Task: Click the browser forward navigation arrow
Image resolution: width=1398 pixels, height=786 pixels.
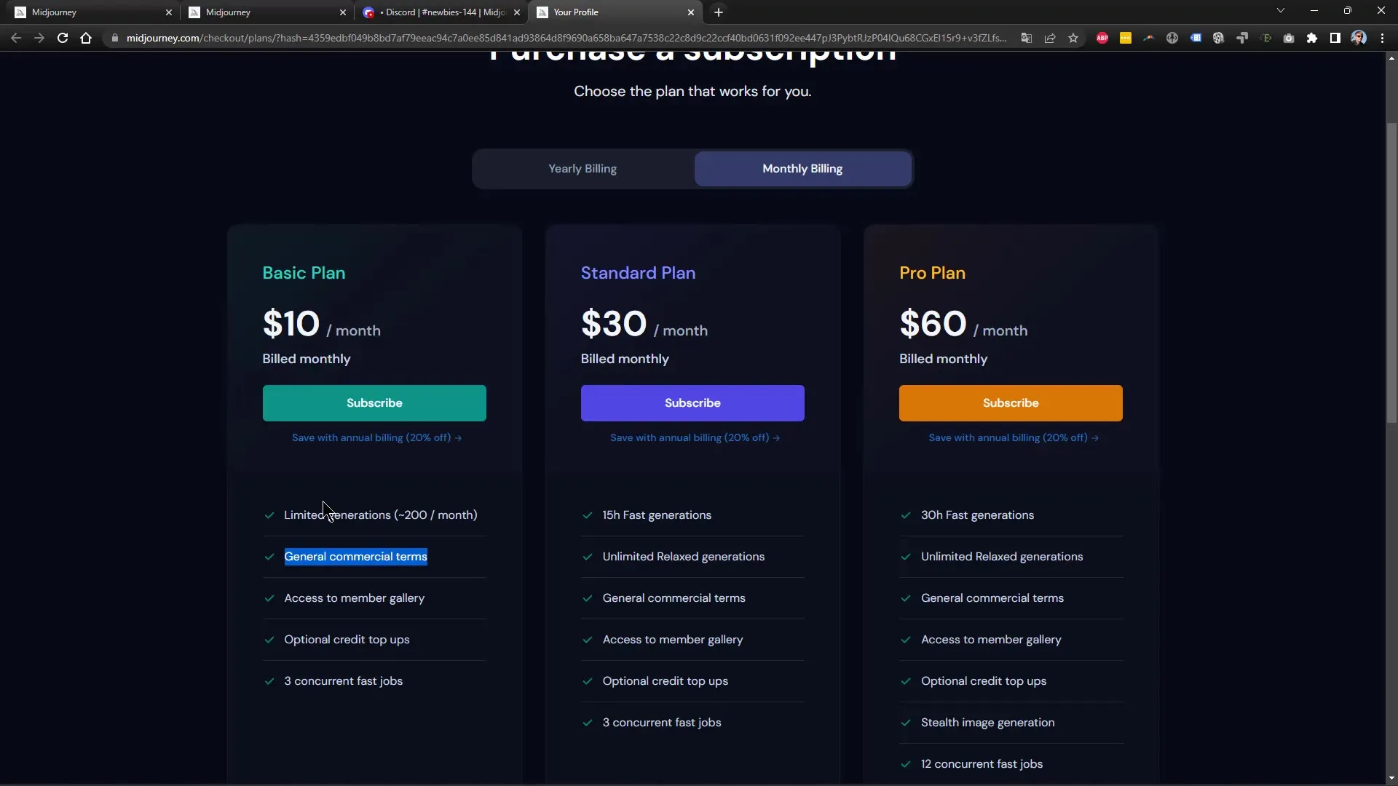Action: (39, 37)
